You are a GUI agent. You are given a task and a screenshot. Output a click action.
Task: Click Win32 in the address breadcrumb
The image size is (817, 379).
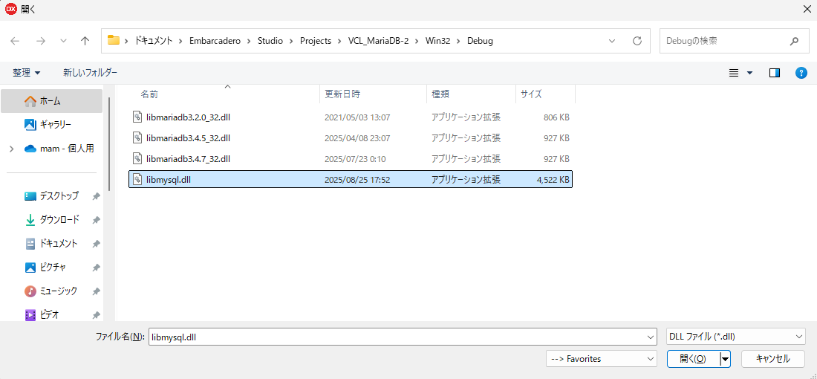click(x=439, y=41)
